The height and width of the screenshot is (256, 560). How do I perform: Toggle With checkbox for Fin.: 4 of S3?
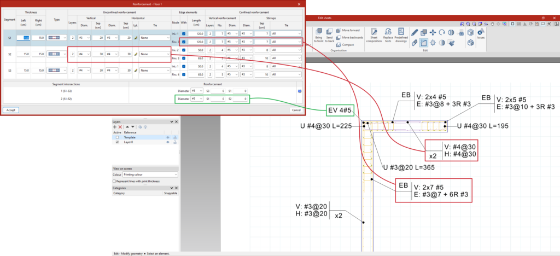click(x=184, y=74)
